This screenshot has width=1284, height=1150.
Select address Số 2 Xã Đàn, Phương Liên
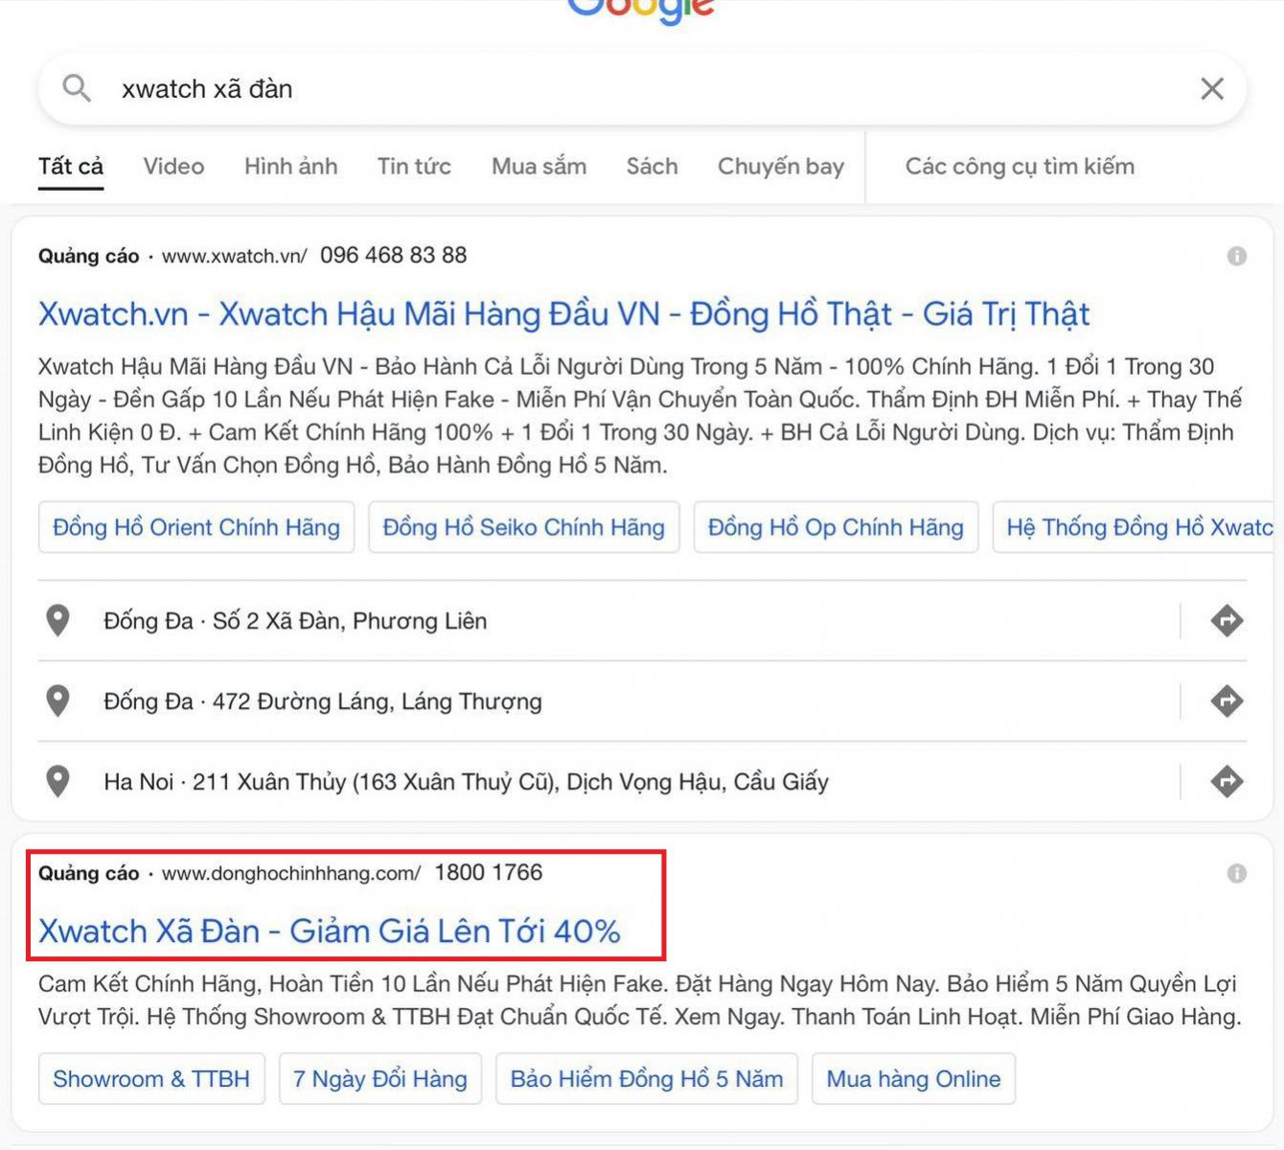(295, 621)
